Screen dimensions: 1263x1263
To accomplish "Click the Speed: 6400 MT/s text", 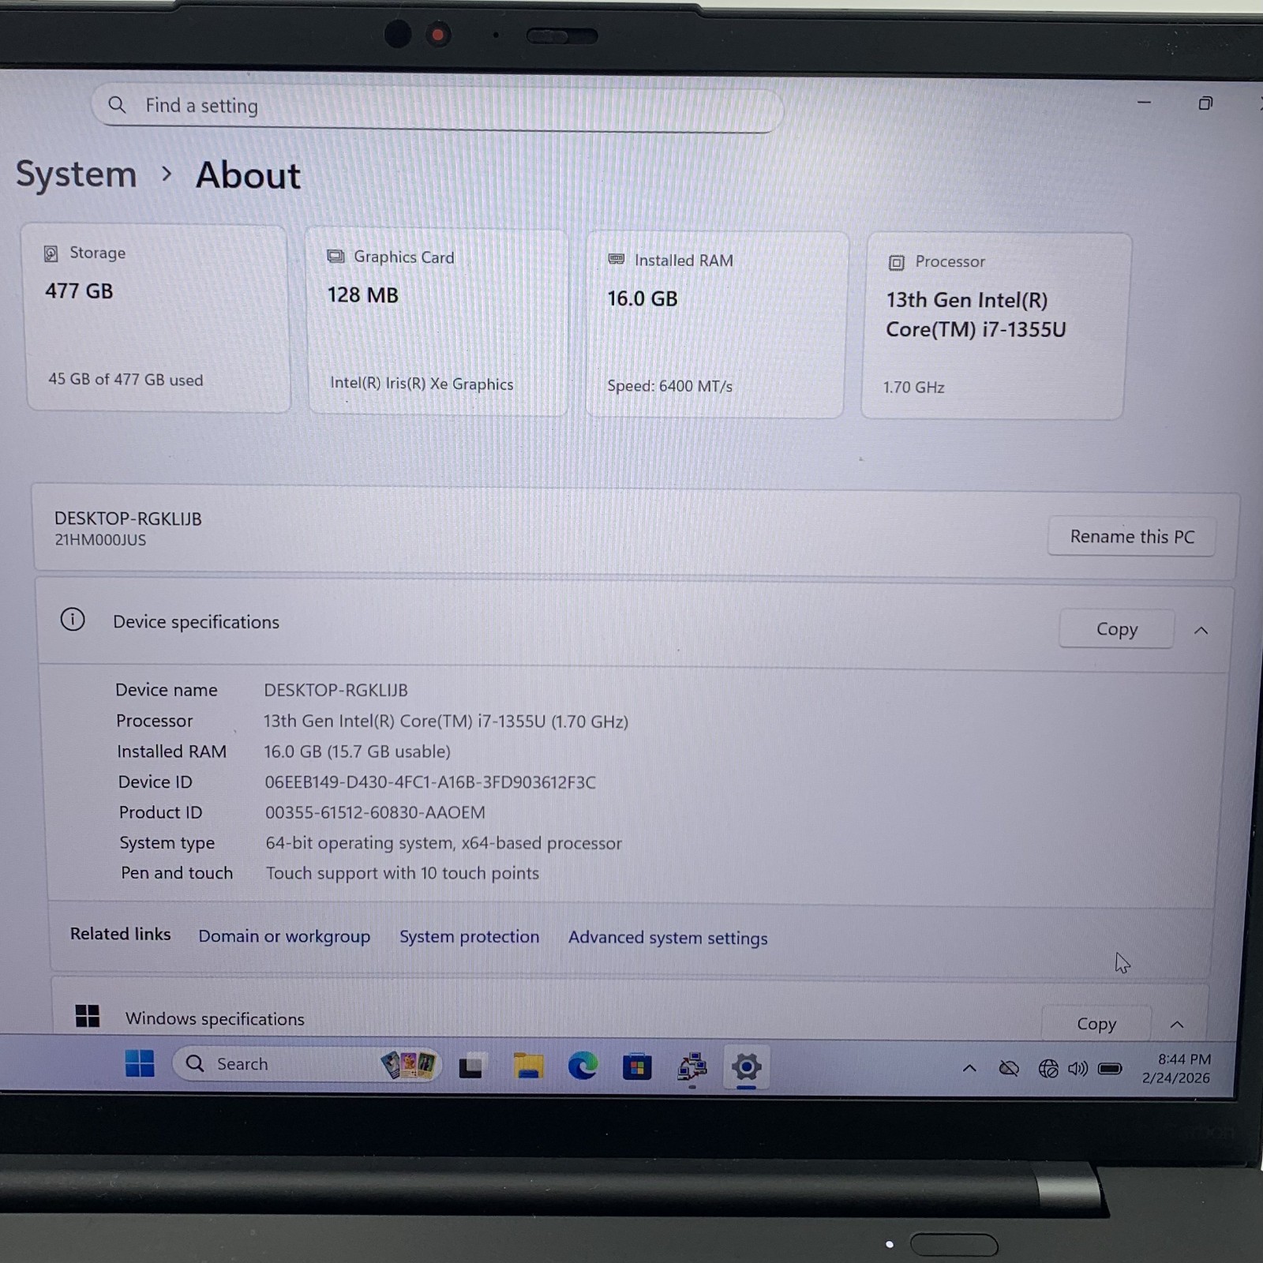I will [x=669, y=386].
